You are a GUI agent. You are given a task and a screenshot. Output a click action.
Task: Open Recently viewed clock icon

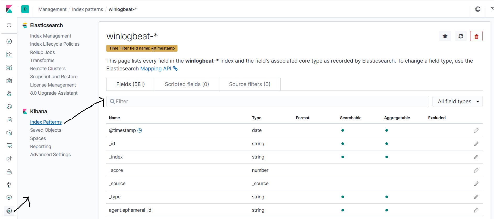pos(9,25)
